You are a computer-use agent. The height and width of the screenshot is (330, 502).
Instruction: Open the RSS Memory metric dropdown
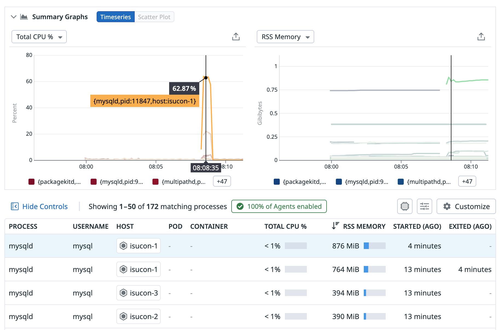click(285, 37)
